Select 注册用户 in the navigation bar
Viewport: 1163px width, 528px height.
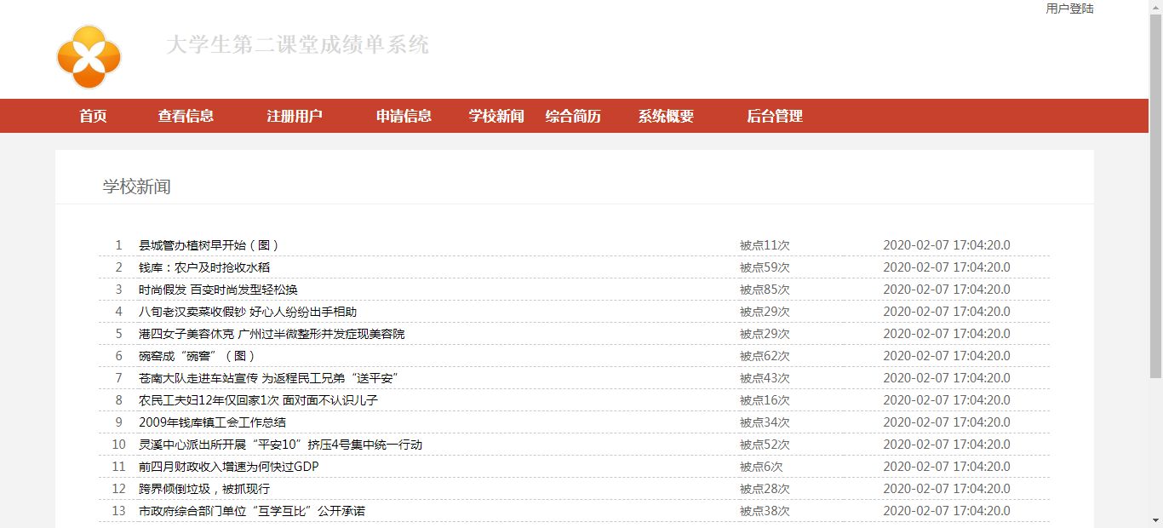click(x=295, y=116)
